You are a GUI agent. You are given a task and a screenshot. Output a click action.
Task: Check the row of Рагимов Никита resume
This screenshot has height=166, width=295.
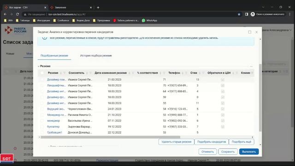point(42,115)
